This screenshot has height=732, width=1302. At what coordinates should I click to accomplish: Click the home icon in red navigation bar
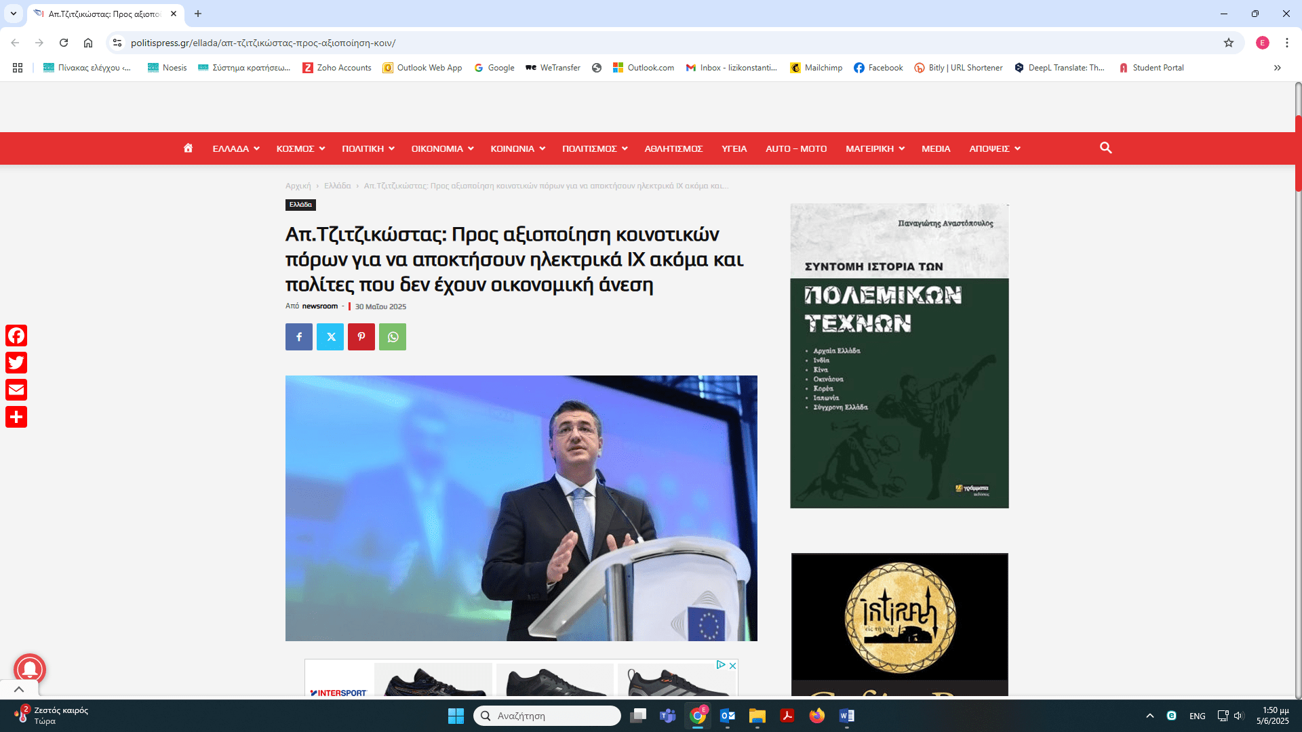[188, 148]
